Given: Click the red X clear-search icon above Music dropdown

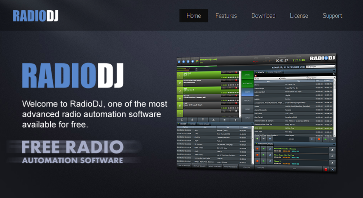Looking at the screenshot, I should pyautogui.click(x=256, y=76).
